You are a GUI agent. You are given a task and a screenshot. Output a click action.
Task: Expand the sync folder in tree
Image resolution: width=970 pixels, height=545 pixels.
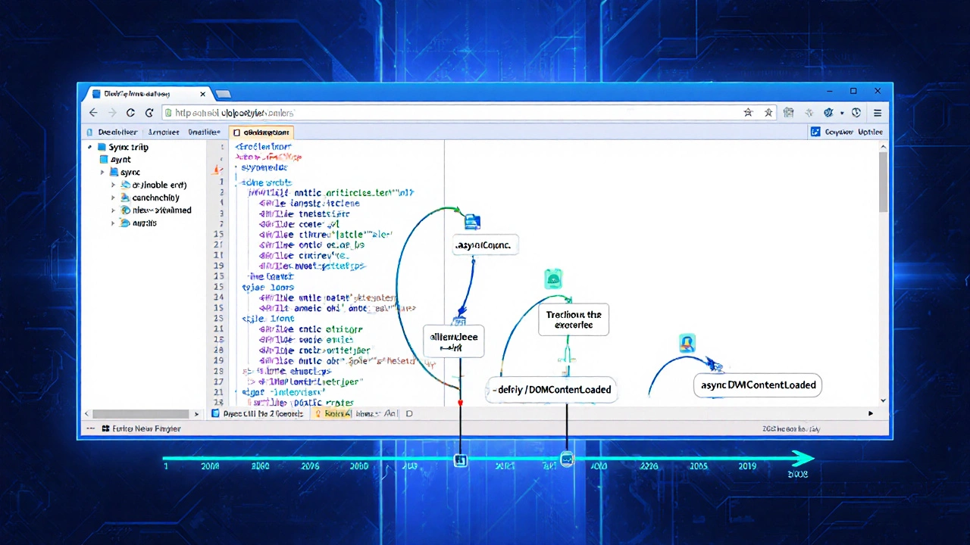(x=104, y=173)
